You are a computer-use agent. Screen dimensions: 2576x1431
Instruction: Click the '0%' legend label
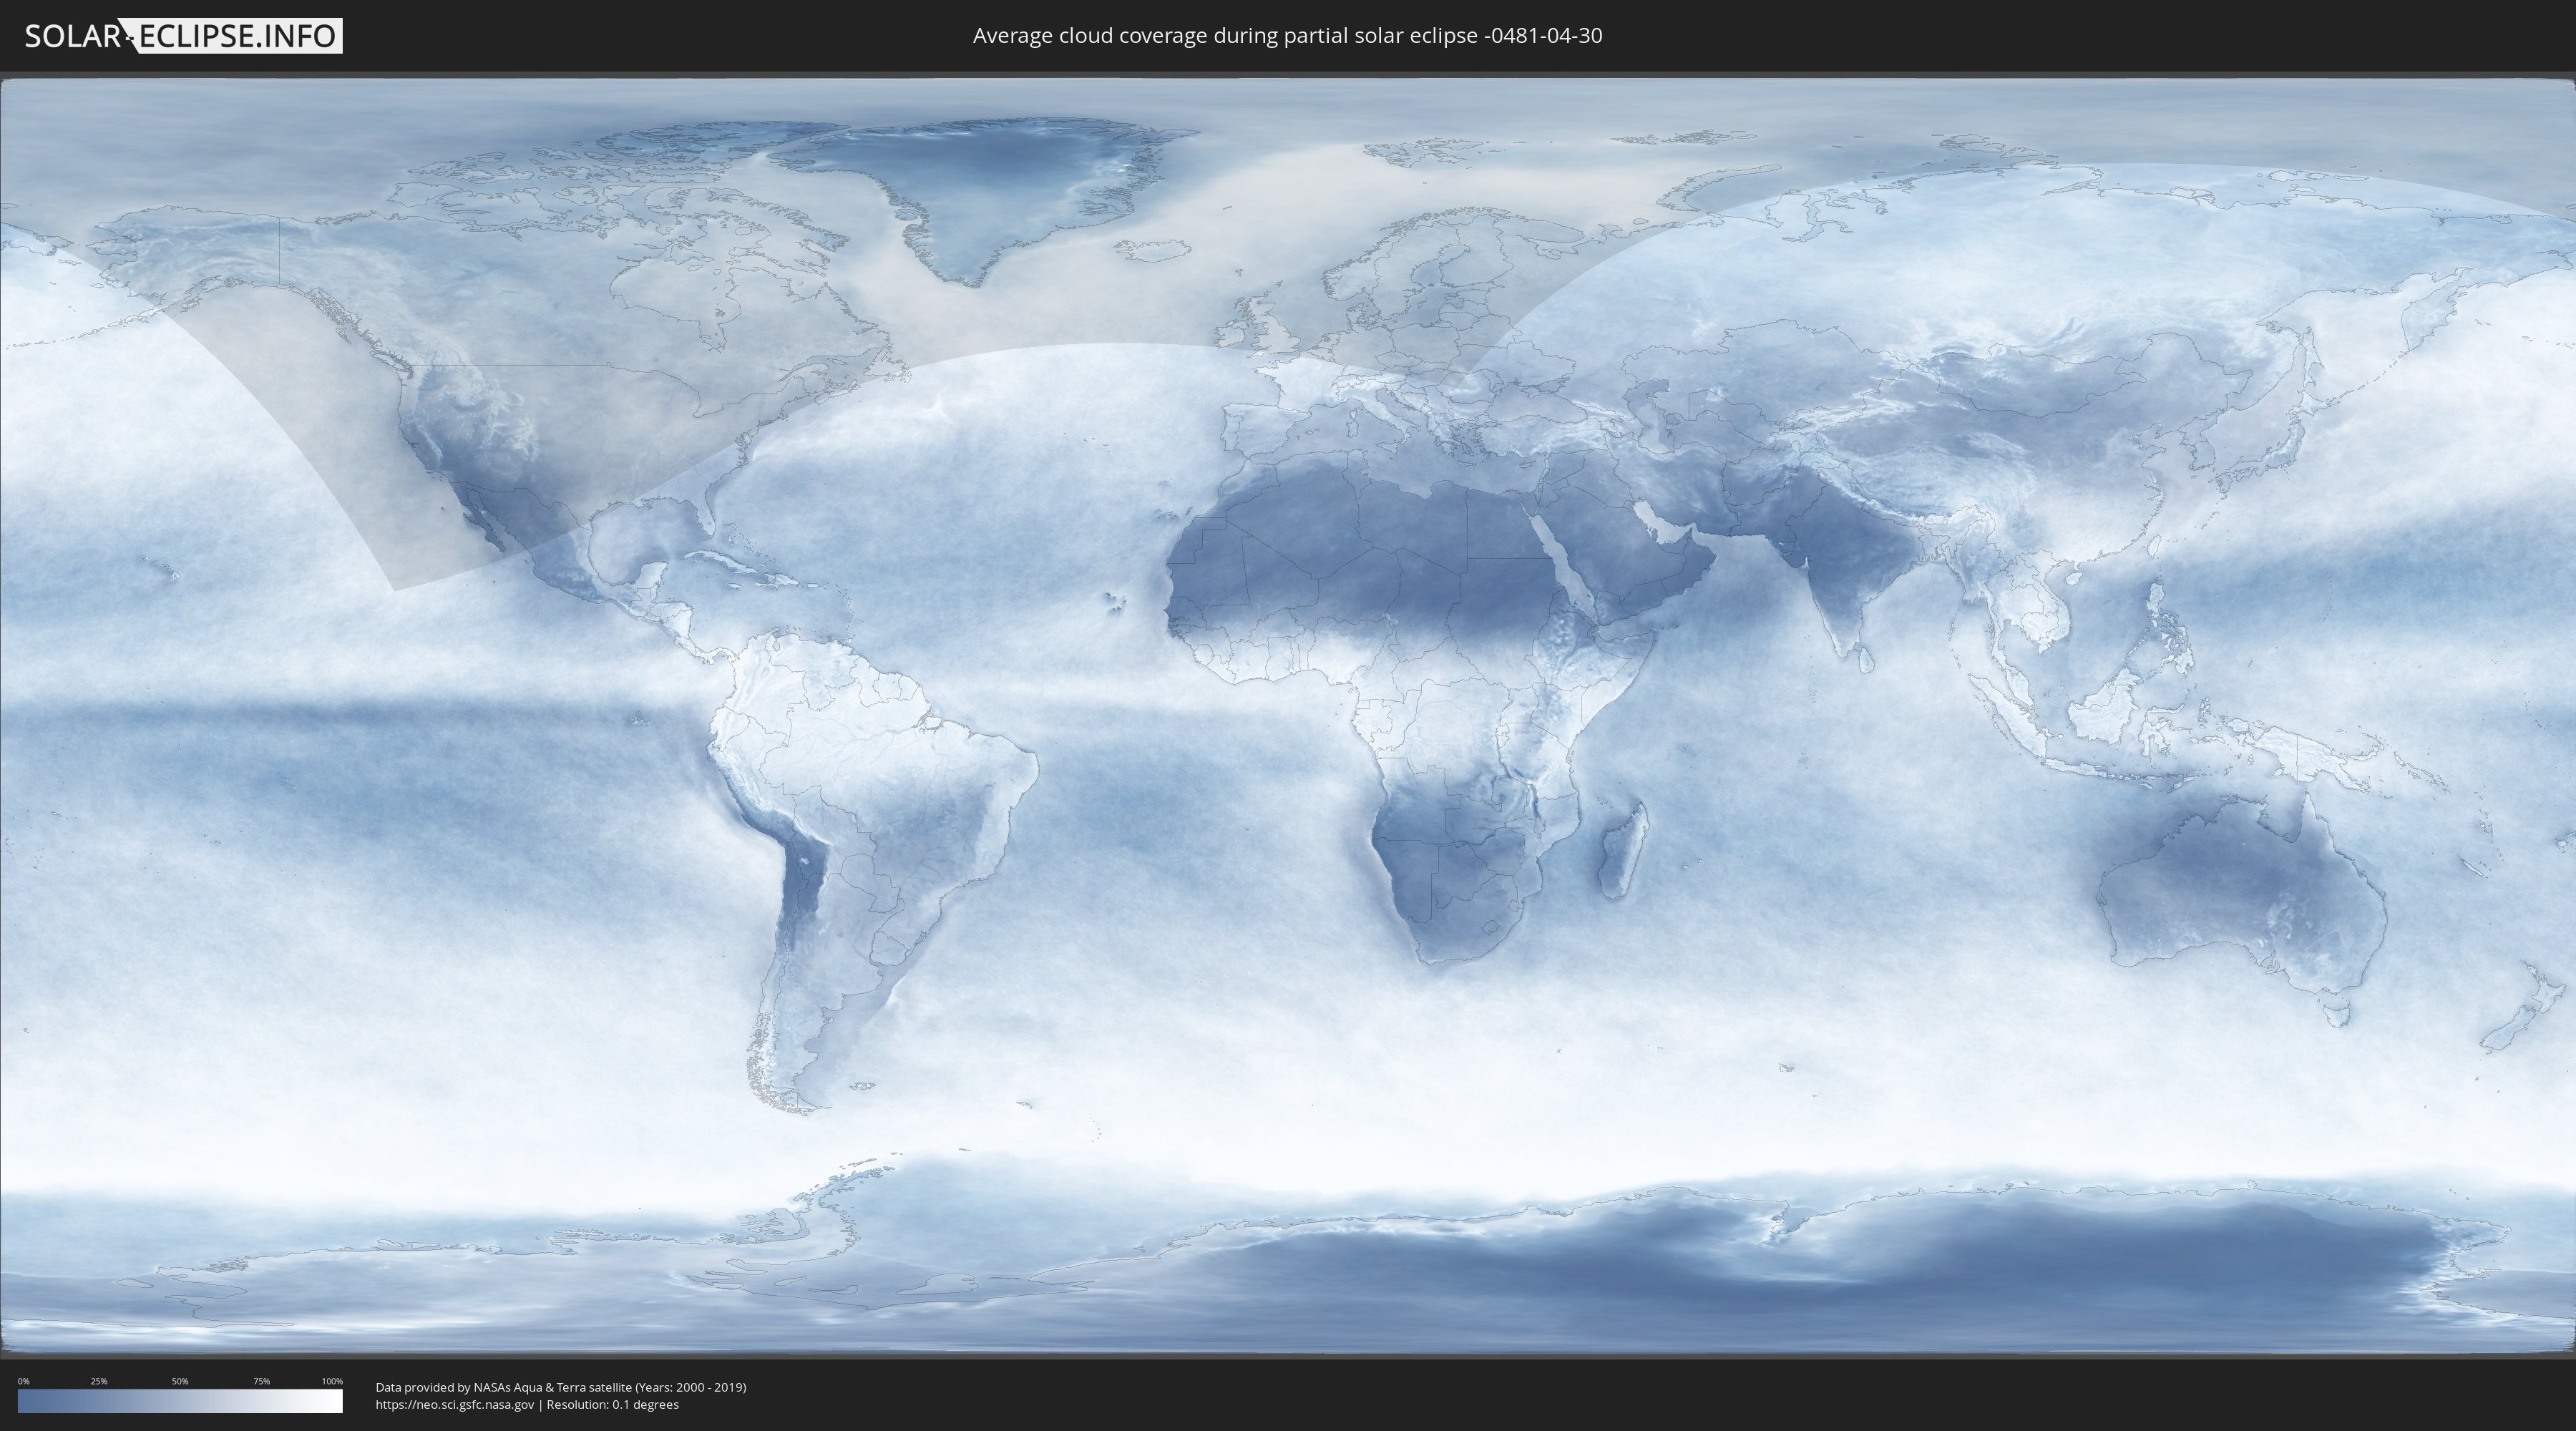tap(24, 1381)
